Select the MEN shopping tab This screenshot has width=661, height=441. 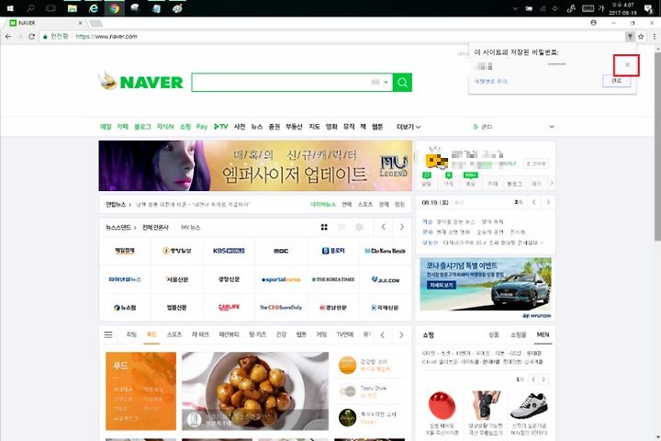click(543, 334)
